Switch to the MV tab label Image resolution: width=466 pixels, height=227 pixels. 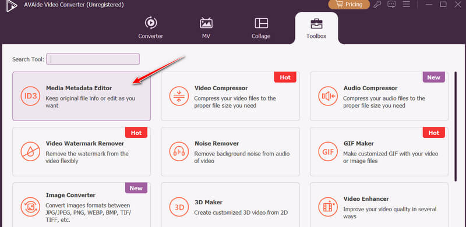click(x=206, y=36)
